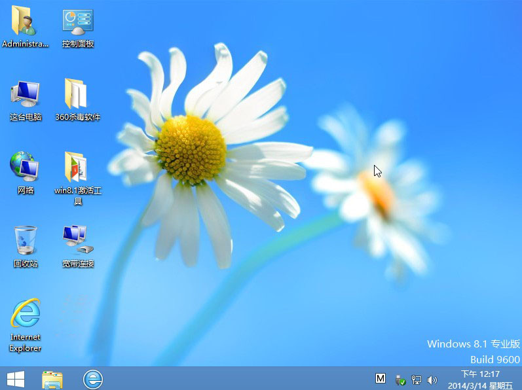Open the Administrator user folder icon
This screenshot has width=522, height=390.
coord(25,22)
